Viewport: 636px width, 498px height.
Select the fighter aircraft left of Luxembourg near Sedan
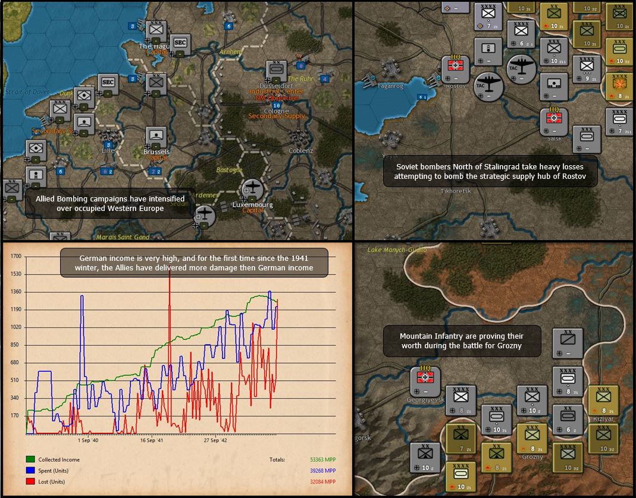tap(205, 215)
